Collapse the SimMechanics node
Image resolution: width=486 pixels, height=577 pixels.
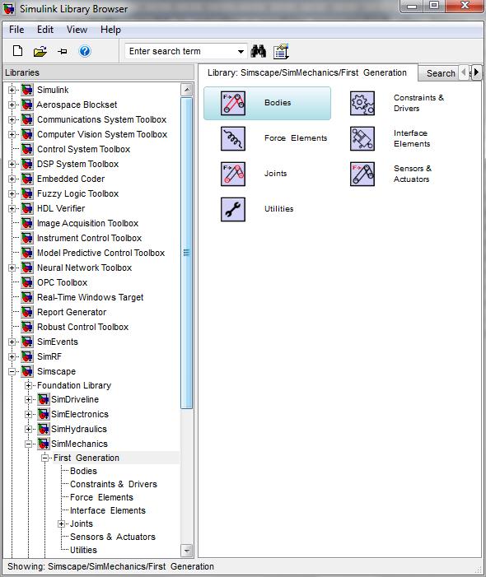tap(28, 444)
